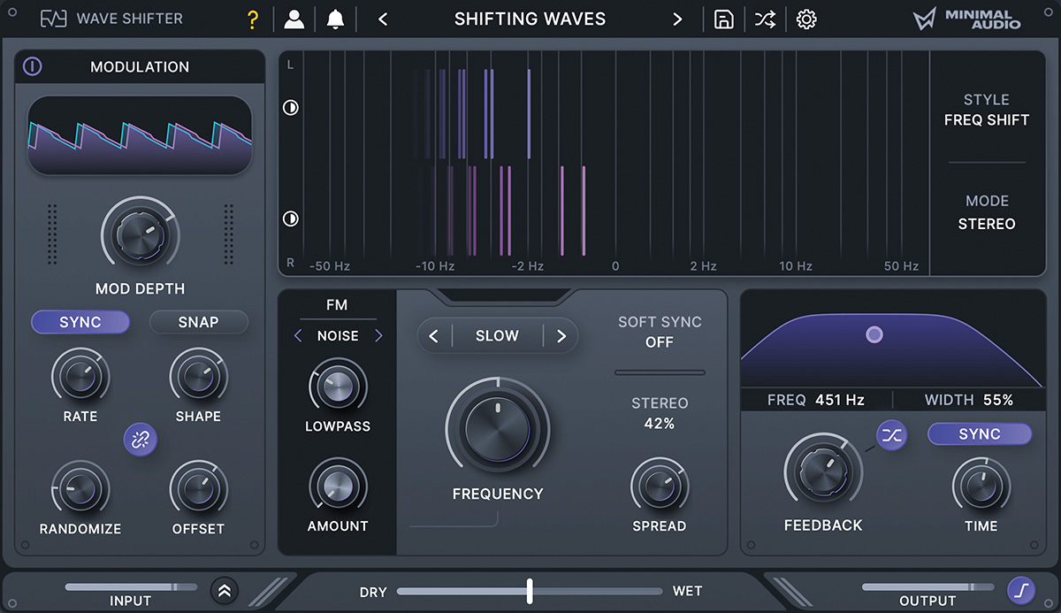Image resolution: width=1061 pixels, height=613 pixels.
Task: Click the OUTPUT level slider
Action: click(x=927, y=586)
